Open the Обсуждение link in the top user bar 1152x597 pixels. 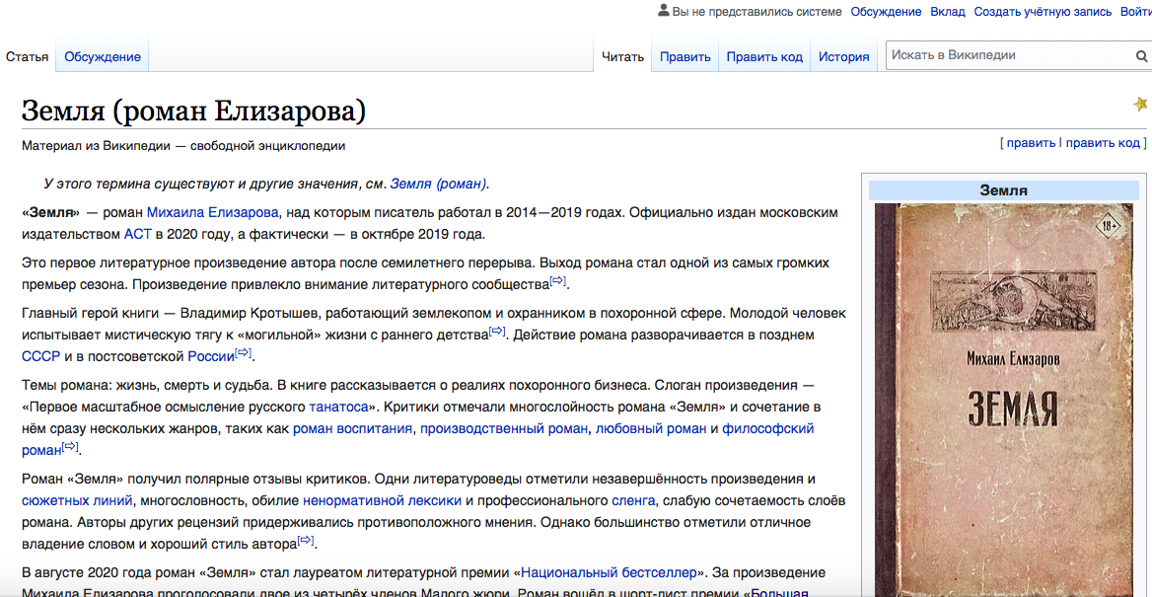point(886,11)
